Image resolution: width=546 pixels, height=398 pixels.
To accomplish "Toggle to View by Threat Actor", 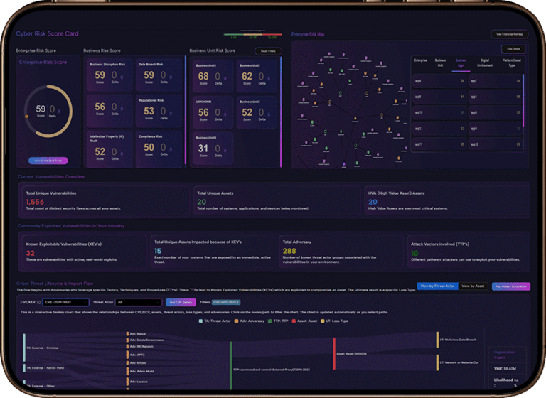I will 437,286.
